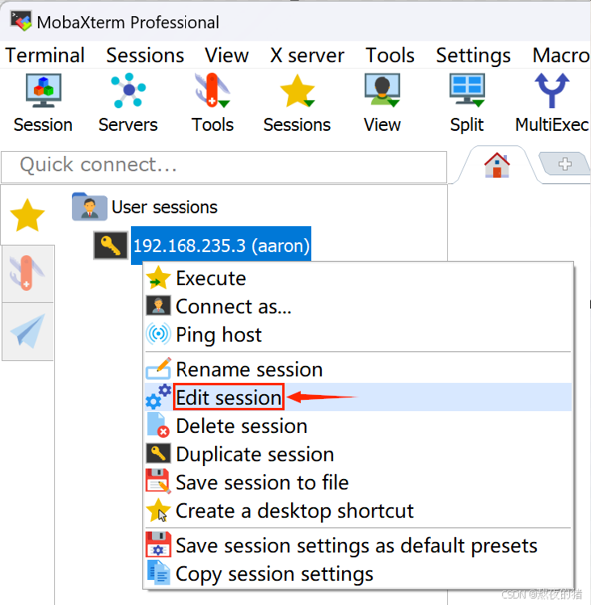Open the Sessions star toolbar dropdown

coord(297,103)
